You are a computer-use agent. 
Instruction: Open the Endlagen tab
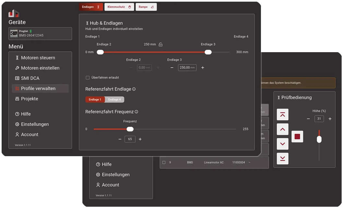click(91, 7)
